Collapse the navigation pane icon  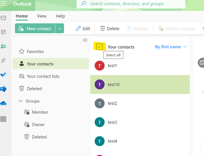(x=85, y=40)
